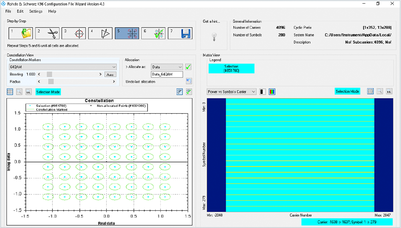The width and height of the screenshot is (401, 228).
Task: Click the Auto boosting button
Action: pos(109,74)
